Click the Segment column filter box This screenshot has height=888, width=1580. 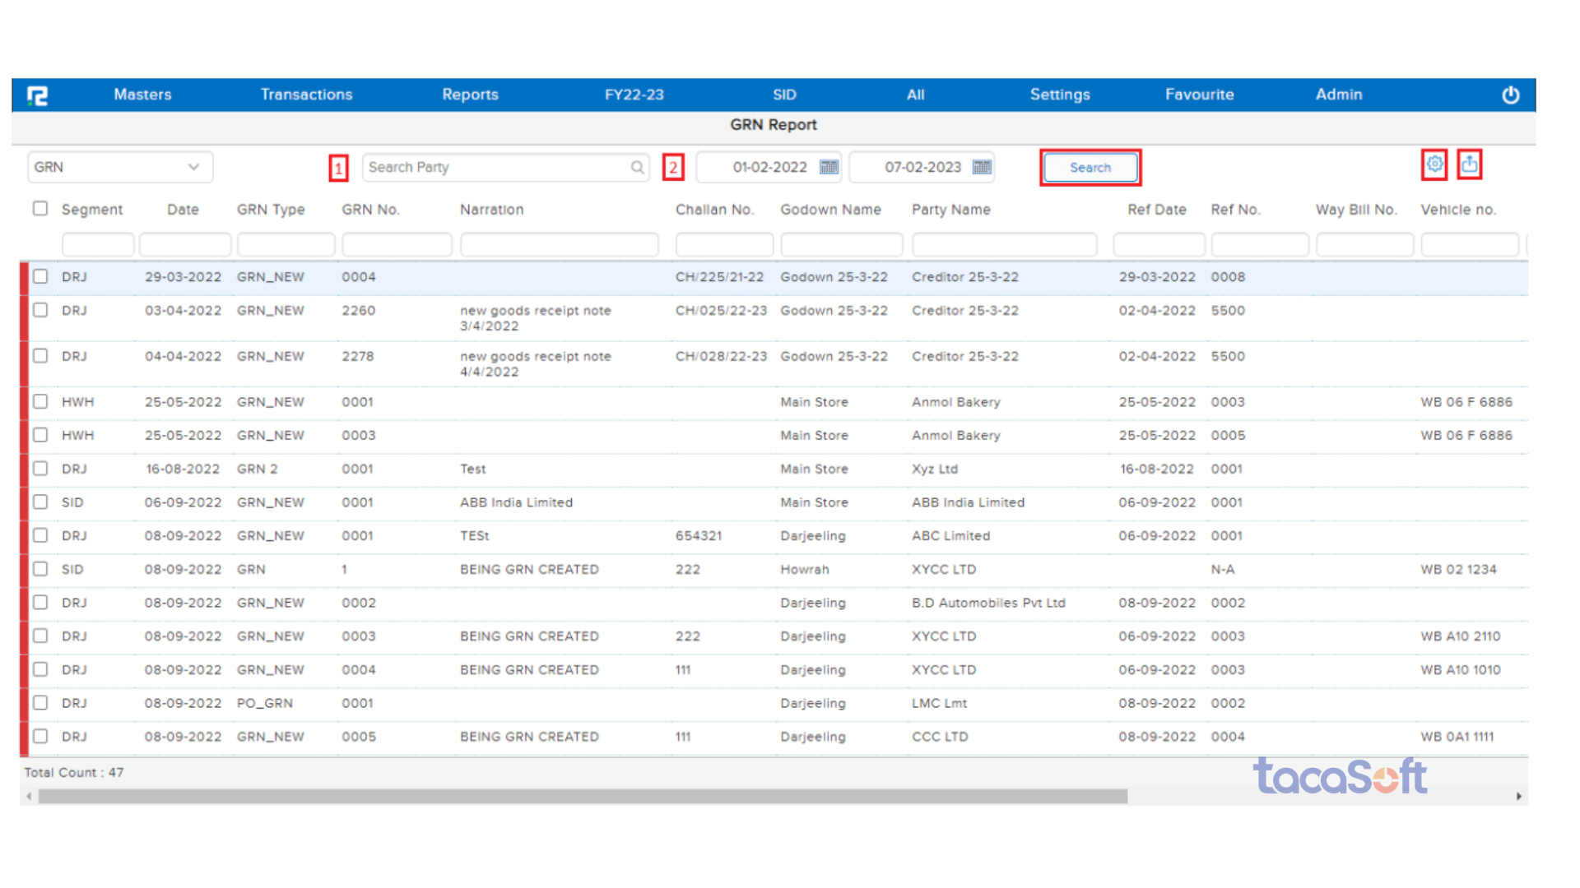click(x=98, y=244)
